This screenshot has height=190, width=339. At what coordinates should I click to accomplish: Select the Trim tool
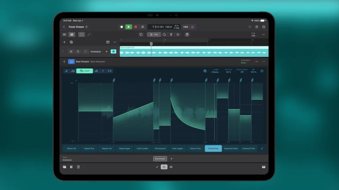[154, 34]
